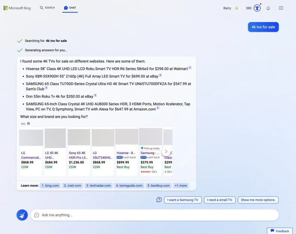
Task: Choose 'Show me more options.' suggestion
Action: (258, 200)
